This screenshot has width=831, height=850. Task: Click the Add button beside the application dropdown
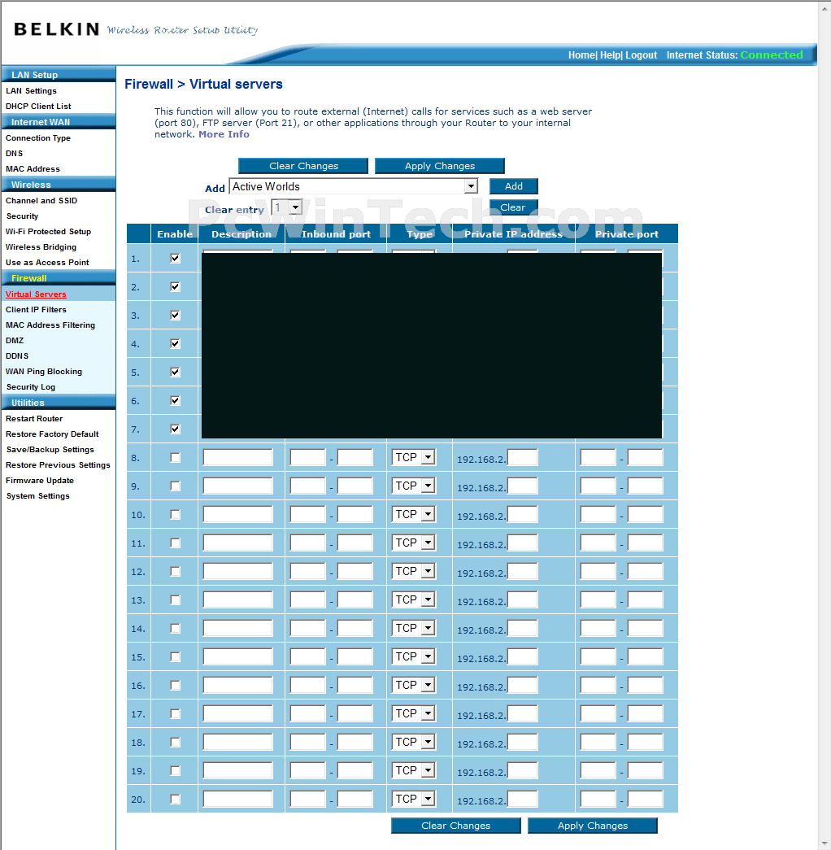coord(513,186)
